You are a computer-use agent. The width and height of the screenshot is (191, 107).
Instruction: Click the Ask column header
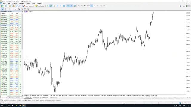(x=17, y=13)
